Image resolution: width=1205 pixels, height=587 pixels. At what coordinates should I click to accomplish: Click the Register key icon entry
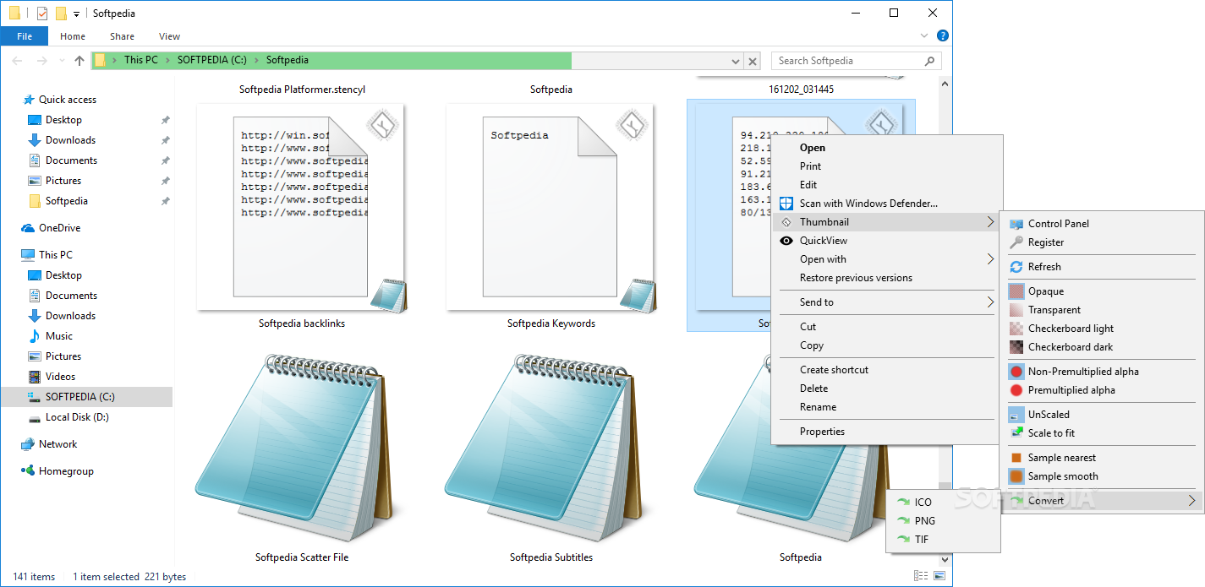1102,242
